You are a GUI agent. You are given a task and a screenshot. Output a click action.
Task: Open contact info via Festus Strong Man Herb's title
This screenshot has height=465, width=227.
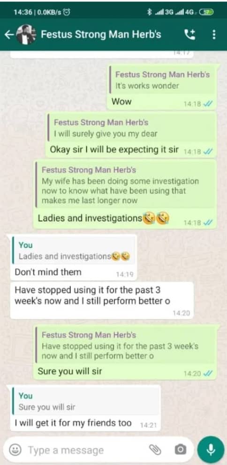[101, 34]
